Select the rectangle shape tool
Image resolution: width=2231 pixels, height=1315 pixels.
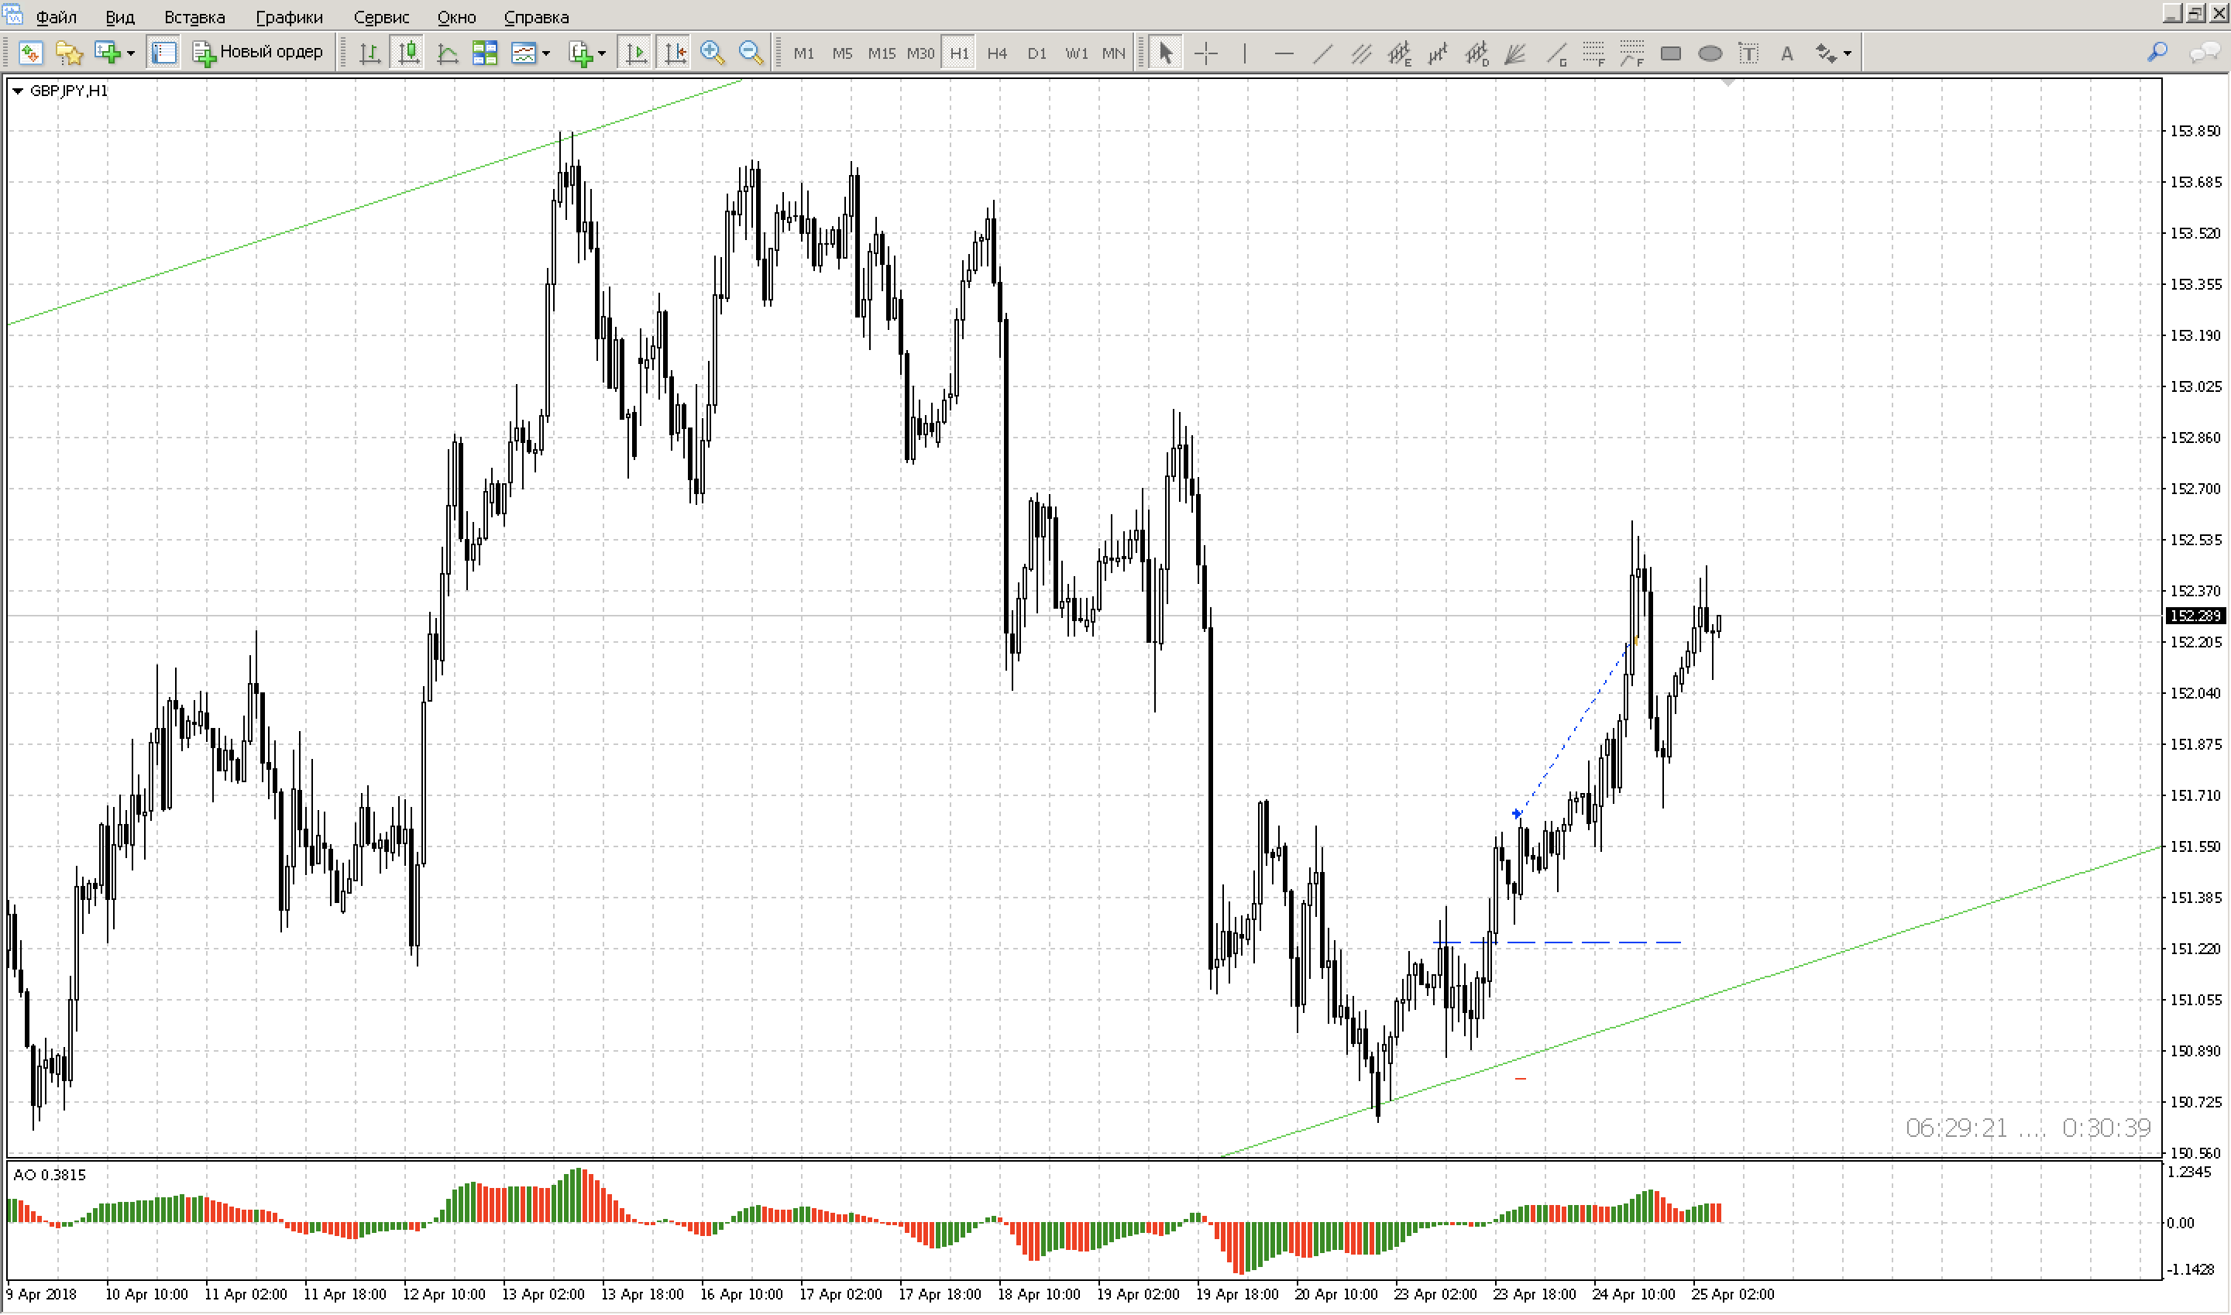point(1671,53)
